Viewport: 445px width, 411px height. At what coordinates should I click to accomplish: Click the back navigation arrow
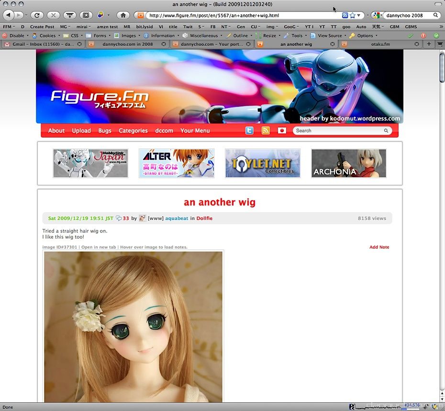pyautogui.click(x=8, y=15)
